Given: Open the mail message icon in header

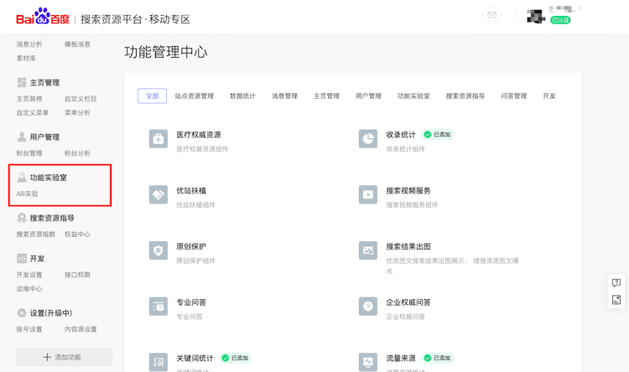Looking at the screenshot, I should coord(492,15).
